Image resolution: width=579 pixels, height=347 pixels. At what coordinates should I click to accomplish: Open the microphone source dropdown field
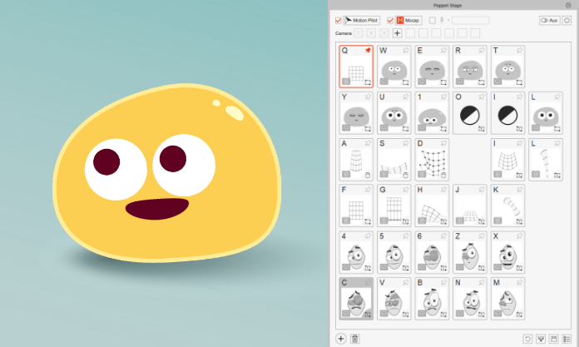click(x=470, y=20)
